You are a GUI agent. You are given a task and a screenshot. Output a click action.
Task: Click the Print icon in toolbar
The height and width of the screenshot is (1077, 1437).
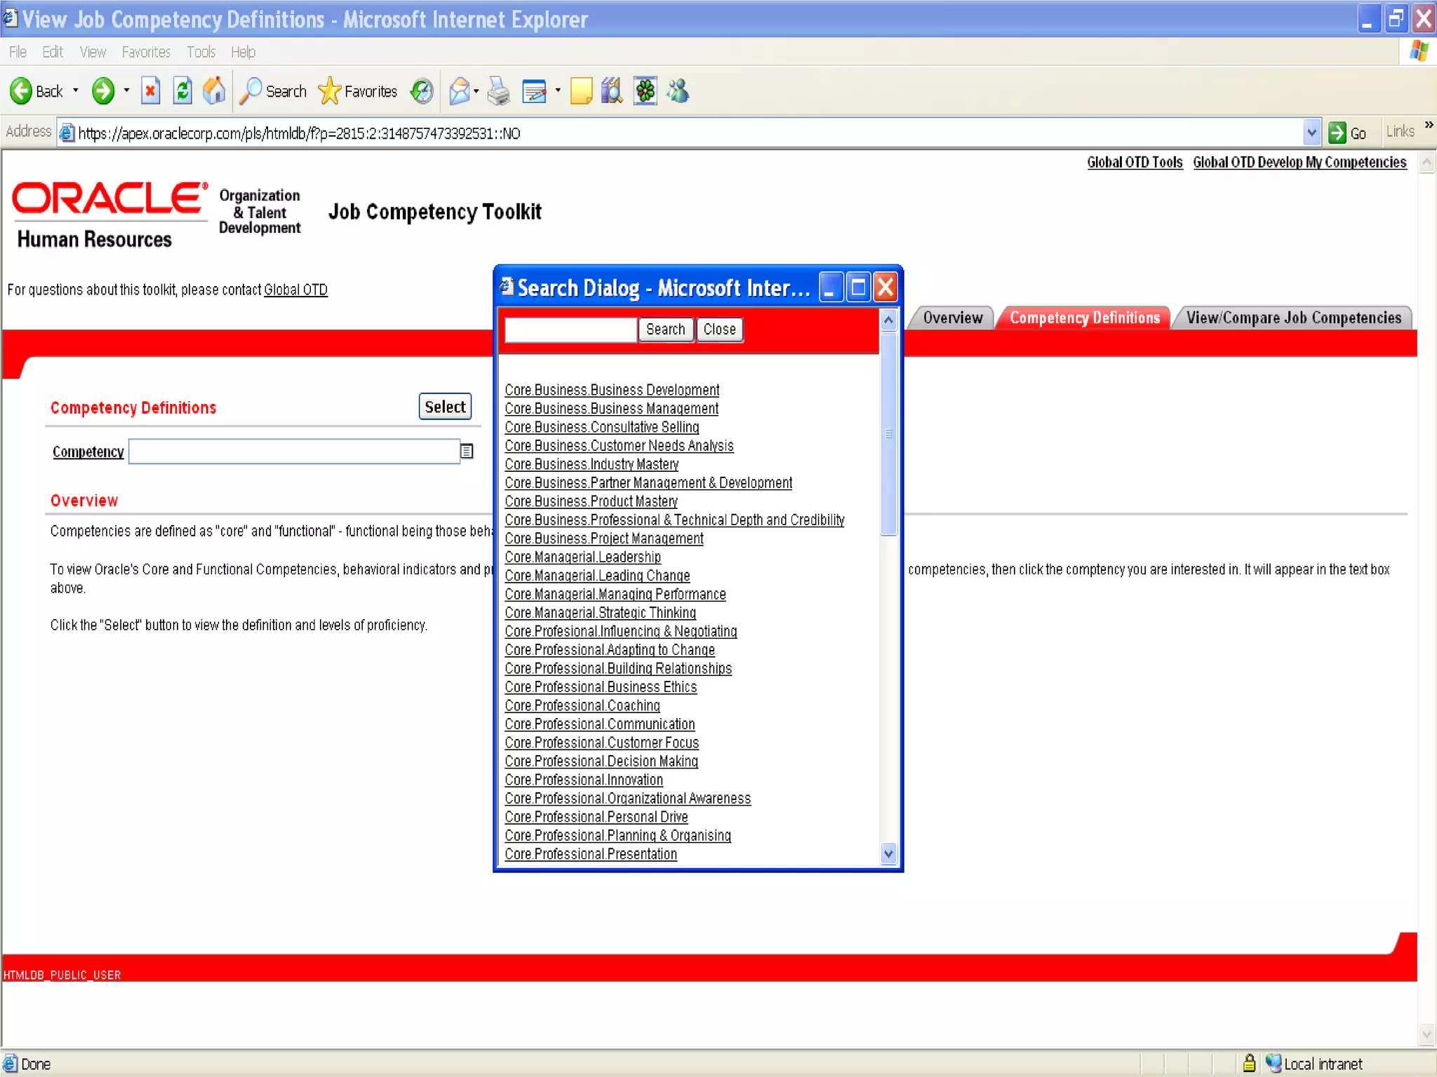pos(499,91)
